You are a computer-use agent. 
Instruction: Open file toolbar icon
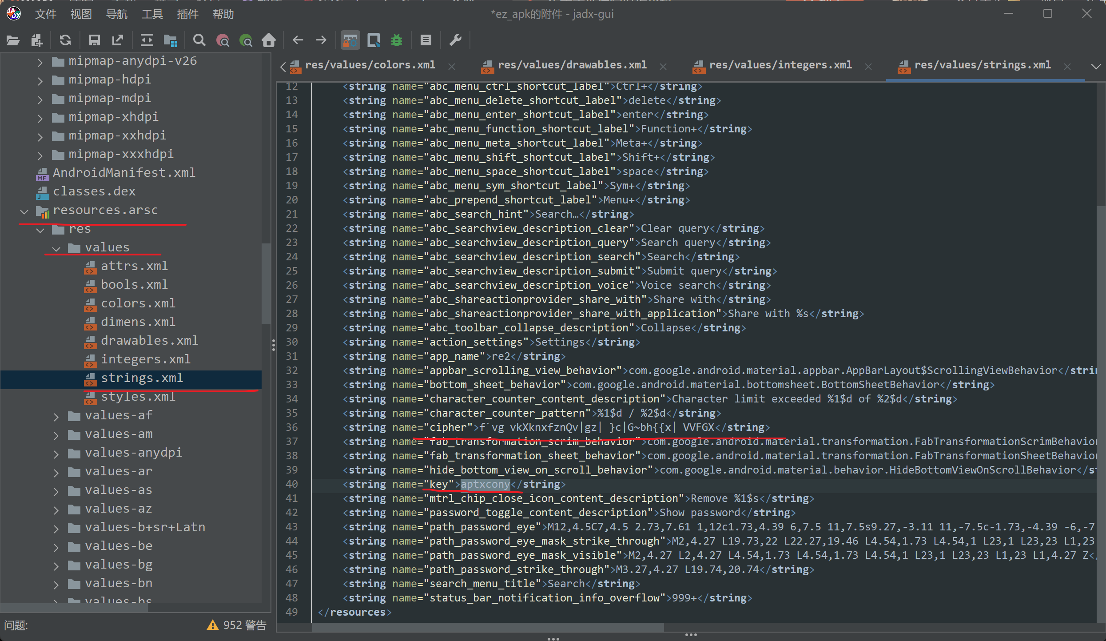point(13,40)
